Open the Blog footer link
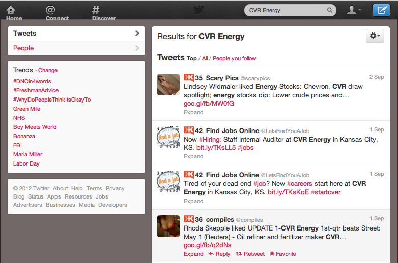This screenshot has height=263, width=398. (x=19, y=196)
